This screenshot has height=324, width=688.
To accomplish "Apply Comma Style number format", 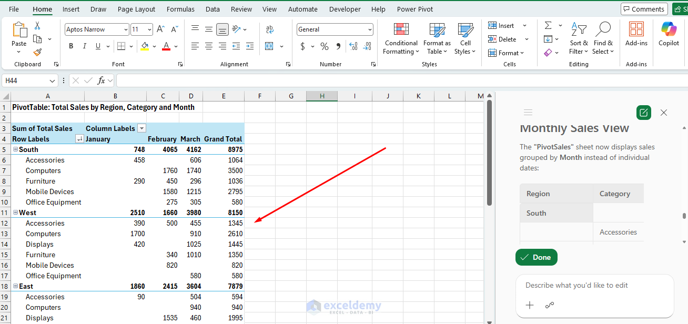I will tap(338, 46).
